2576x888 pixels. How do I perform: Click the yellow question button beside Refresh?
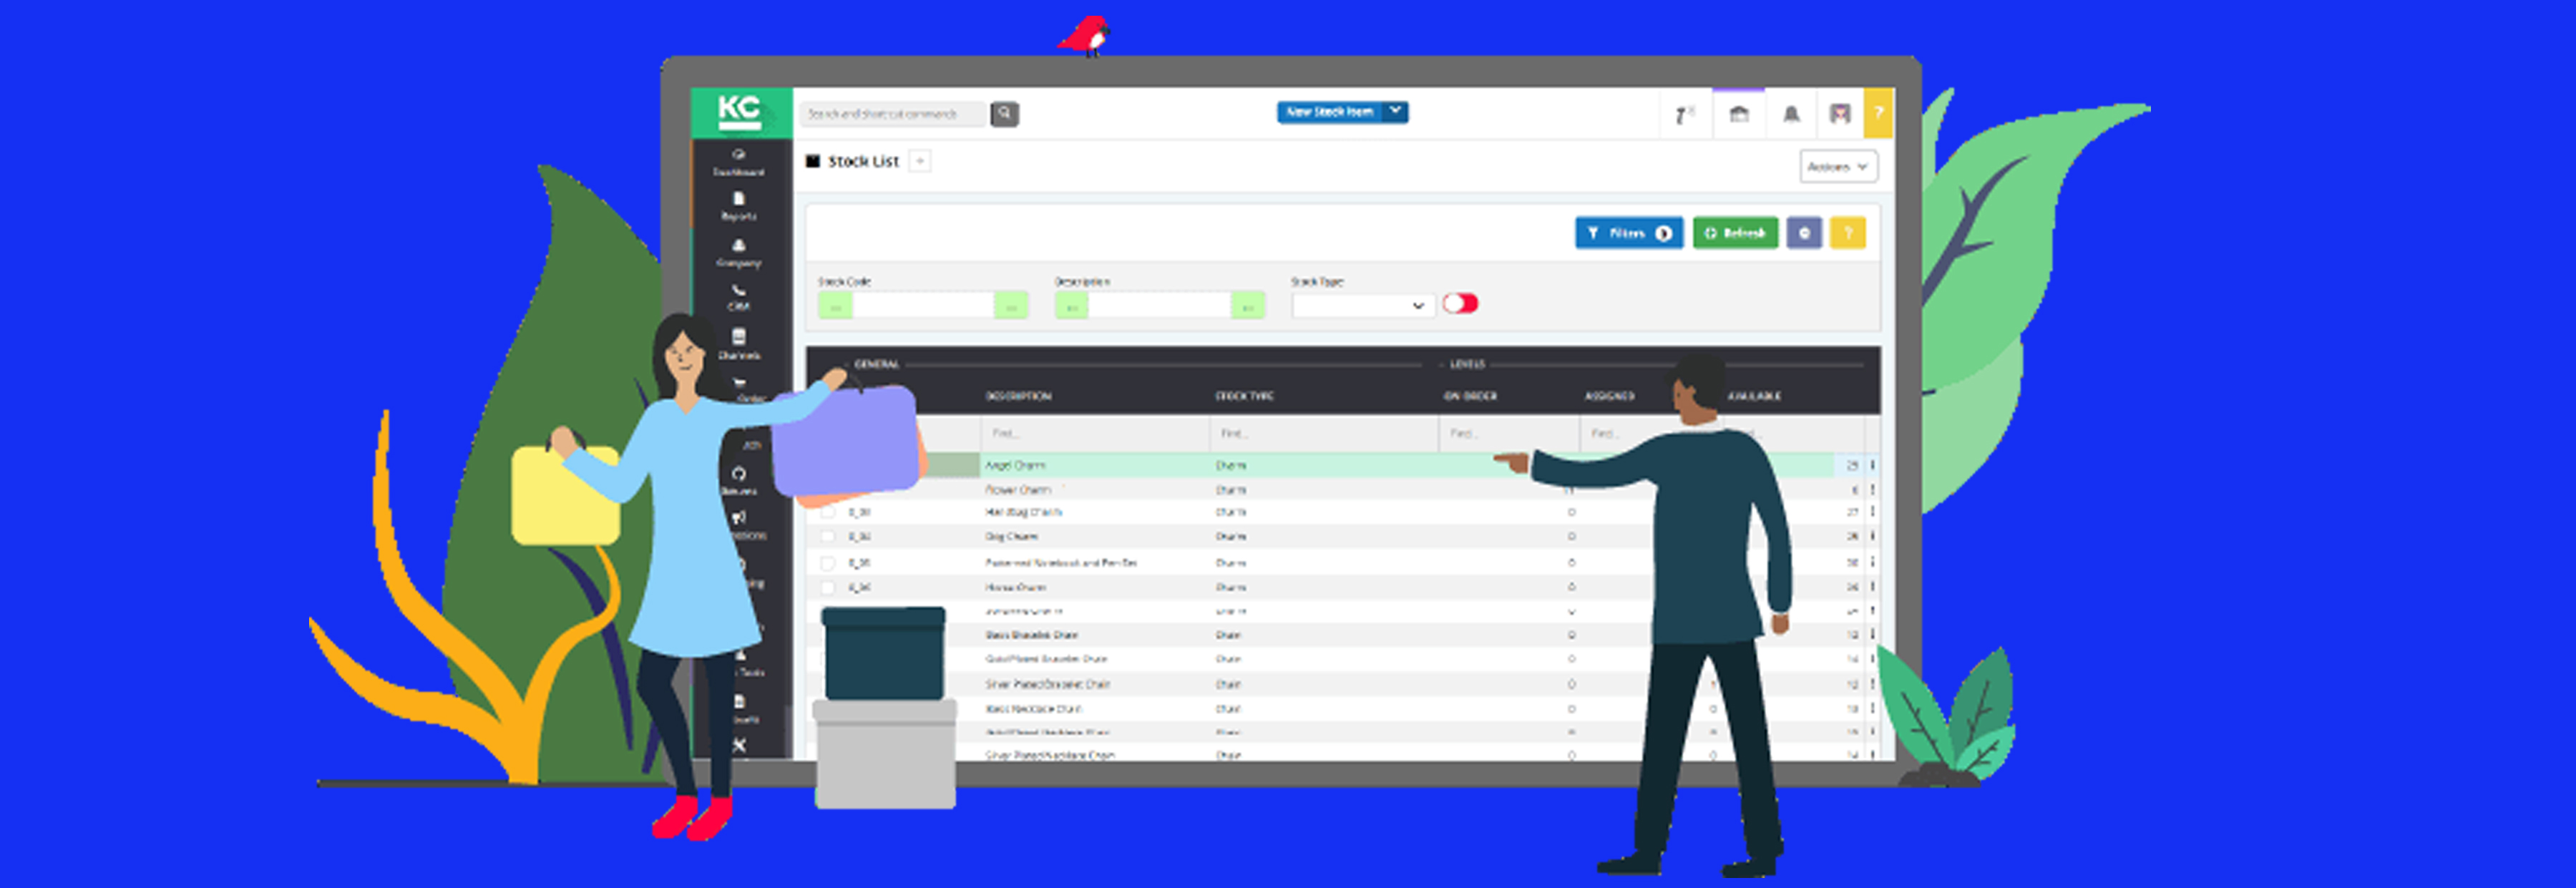point(1848,233)
